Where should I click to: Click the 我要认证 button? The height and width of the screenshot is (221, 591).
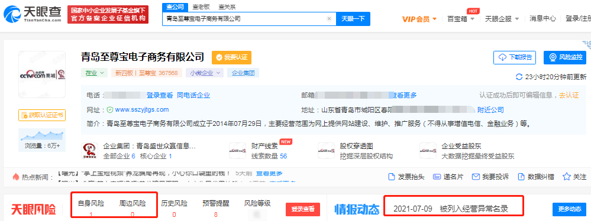pyautogui.click(x=231, y=57)
